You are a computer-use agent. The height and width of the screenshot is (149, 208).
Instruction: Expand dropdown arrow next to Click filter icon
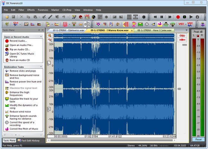[x=21, y=24]
